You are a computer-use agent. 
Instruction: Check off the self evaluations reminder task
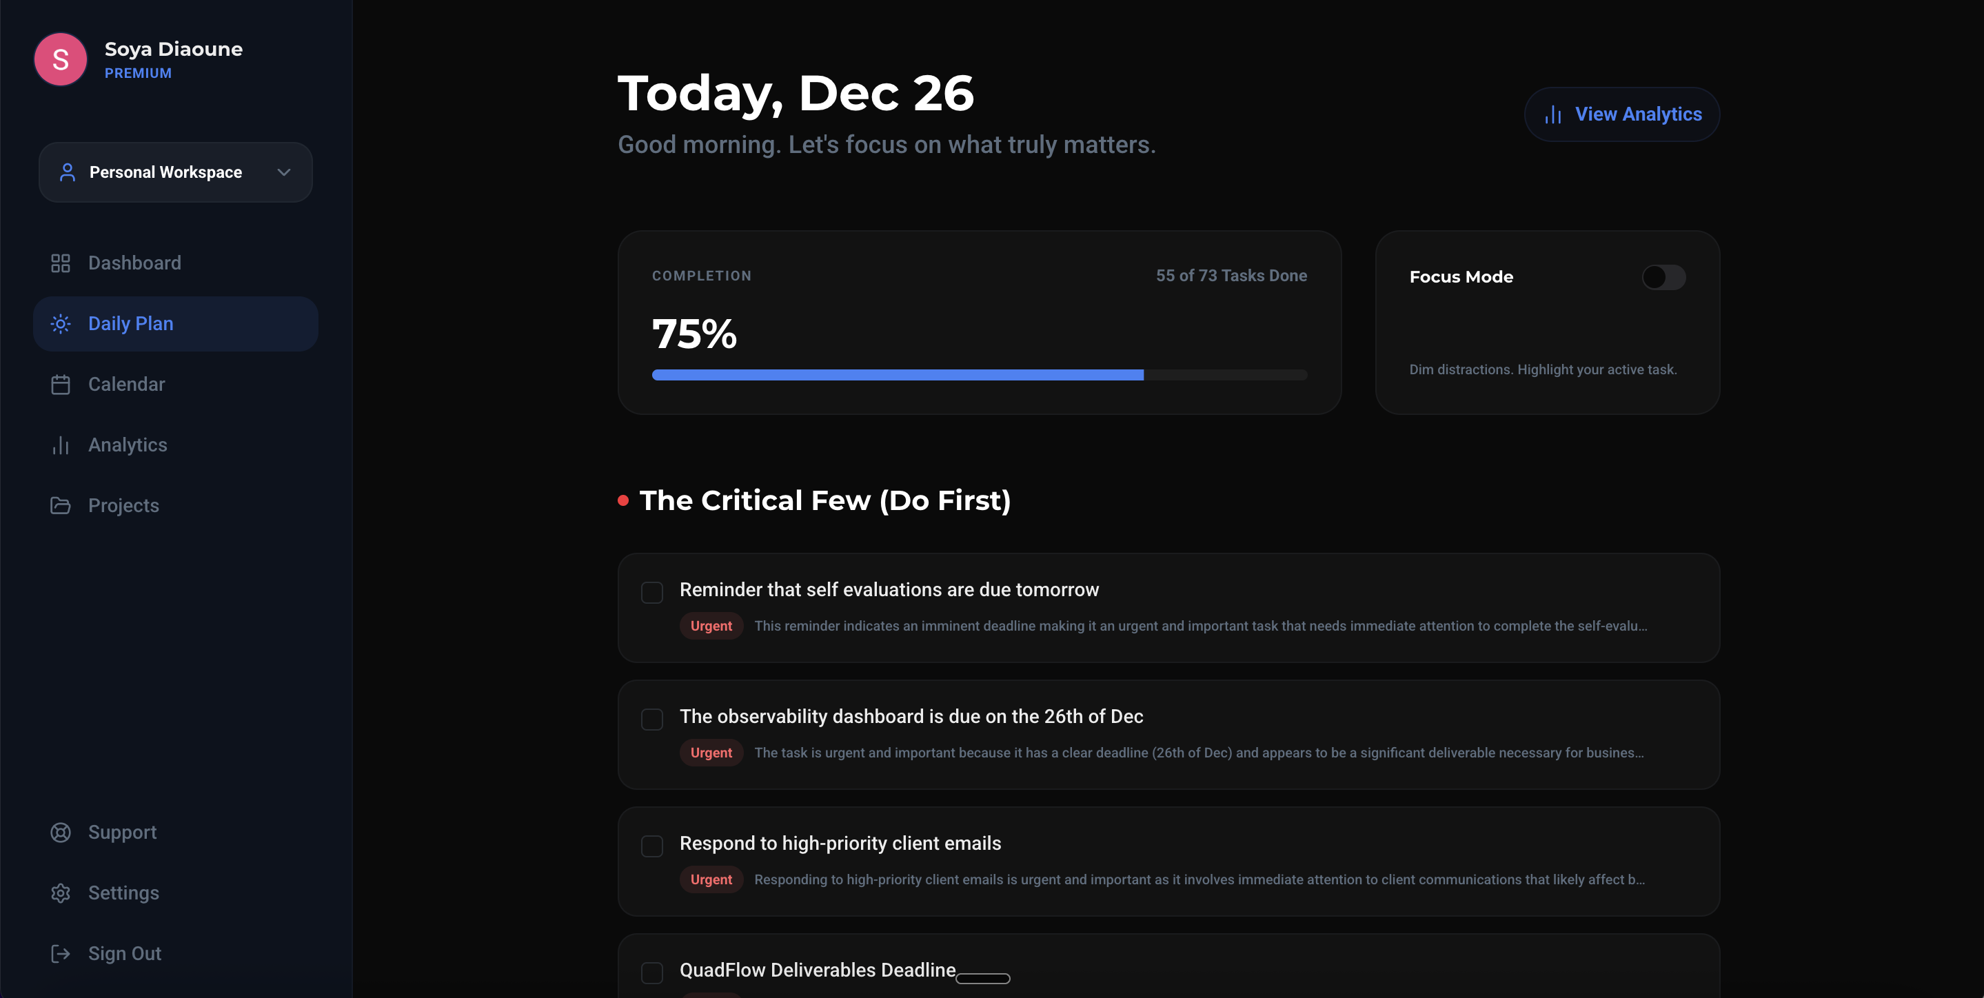click(x=651, y=592)
